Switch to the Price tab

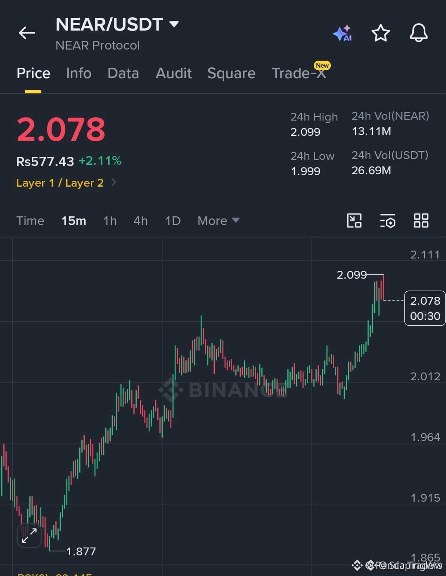[33, 73]
